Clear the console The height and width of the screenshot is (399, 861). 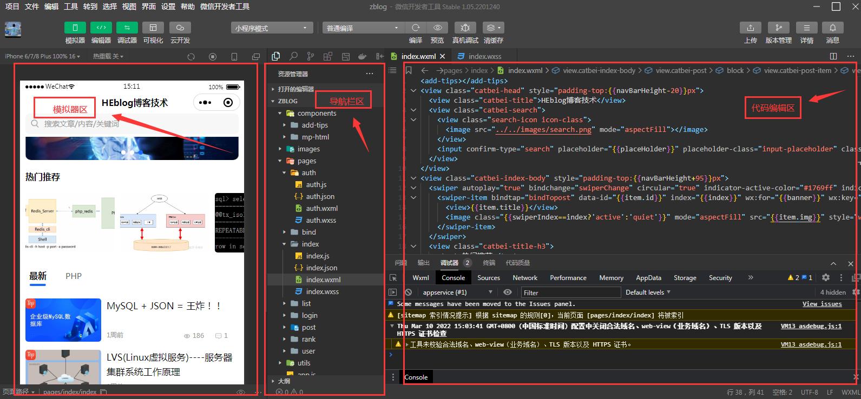[408, 292]
